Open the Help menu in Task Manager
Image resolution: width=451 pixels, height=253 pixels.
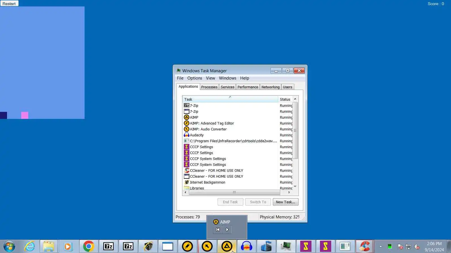point(245,78)
